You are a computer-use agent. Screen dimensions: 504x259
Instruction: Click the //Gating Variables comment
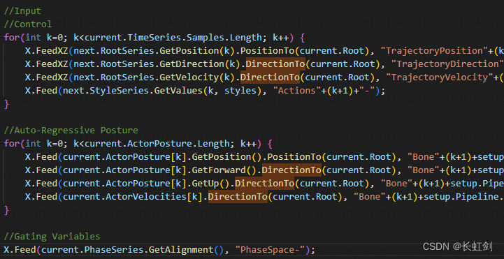point(52,237)
